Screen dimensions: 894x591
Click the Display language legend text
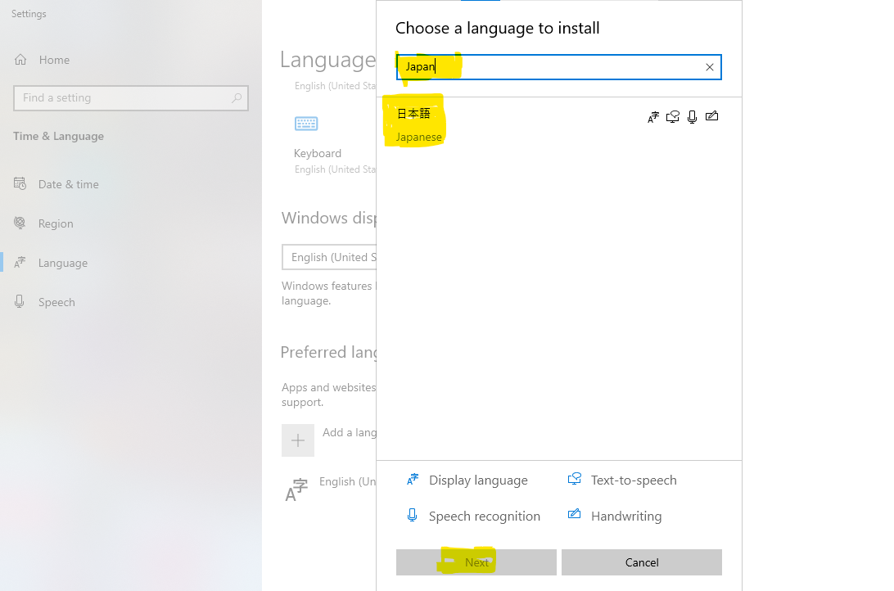(x=478, y=480)
